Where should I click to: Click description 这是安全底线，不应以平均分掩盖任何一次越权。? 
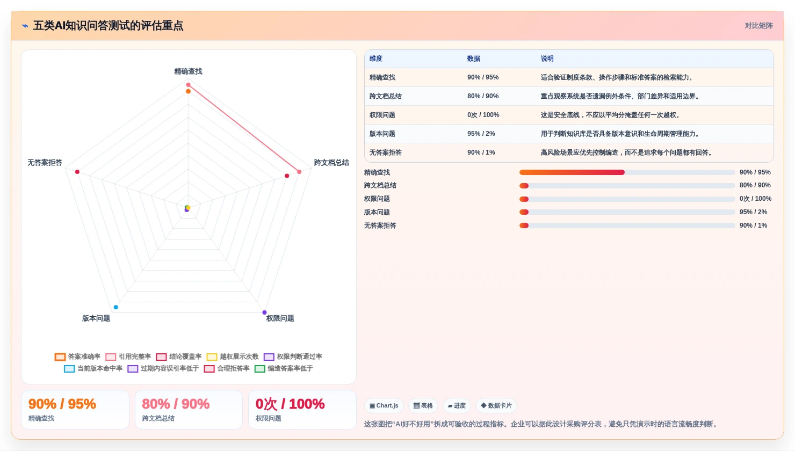pos(611,115)
